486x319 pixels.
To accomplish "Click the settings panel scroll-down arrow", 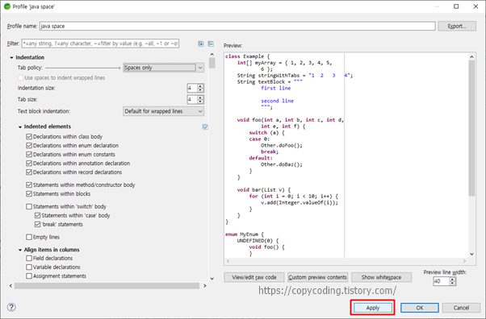I will [x=212, y=279].
